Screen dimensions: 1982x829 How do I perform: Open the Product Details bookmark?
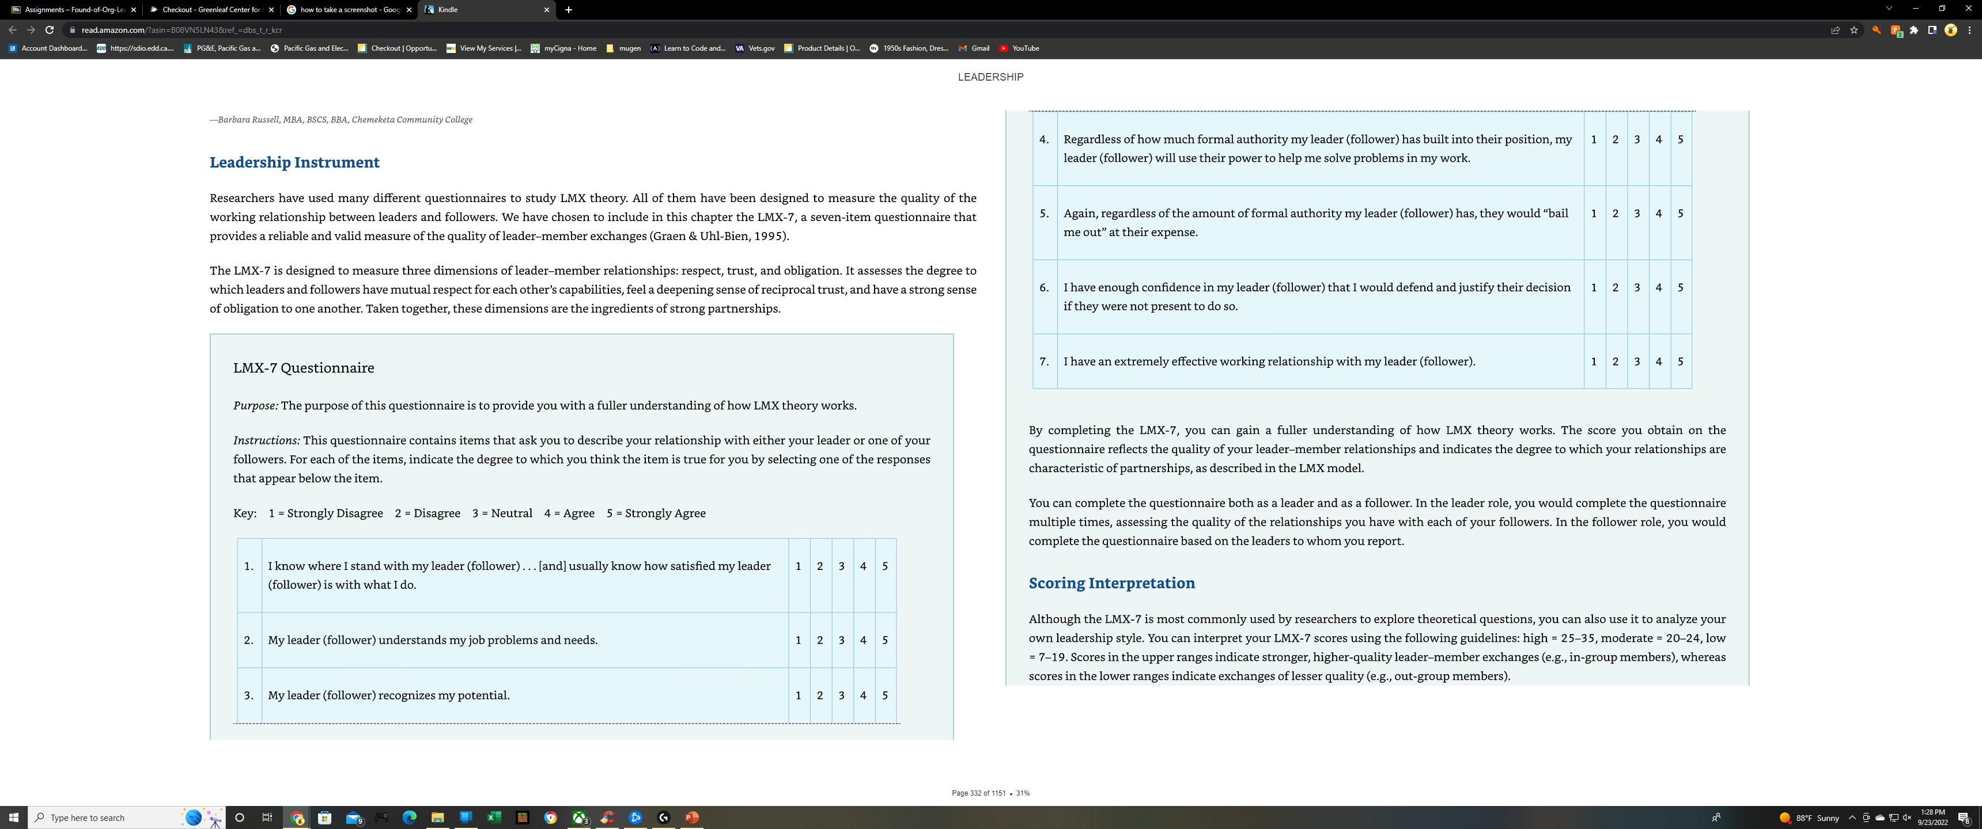tap(822, 48)
